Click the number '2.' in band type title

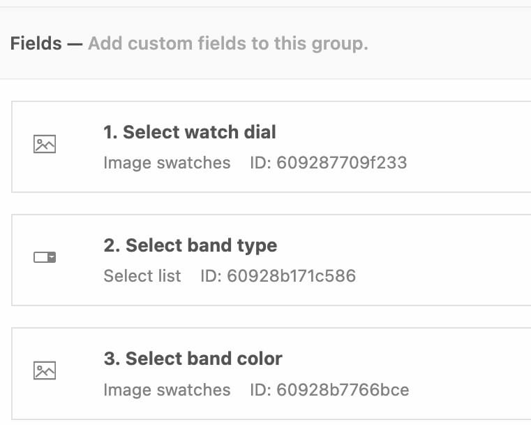tap(112, 245)
